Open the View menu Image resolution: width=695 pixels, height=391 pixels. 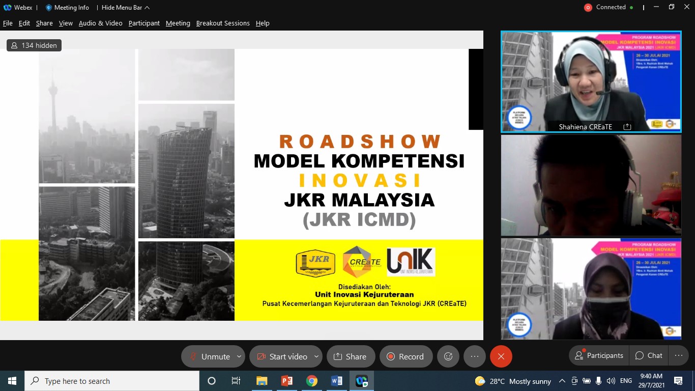tap(66, 23)
